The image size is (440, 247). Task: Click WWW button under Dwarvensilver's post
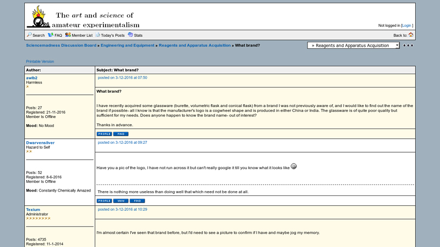coord(121,201)
